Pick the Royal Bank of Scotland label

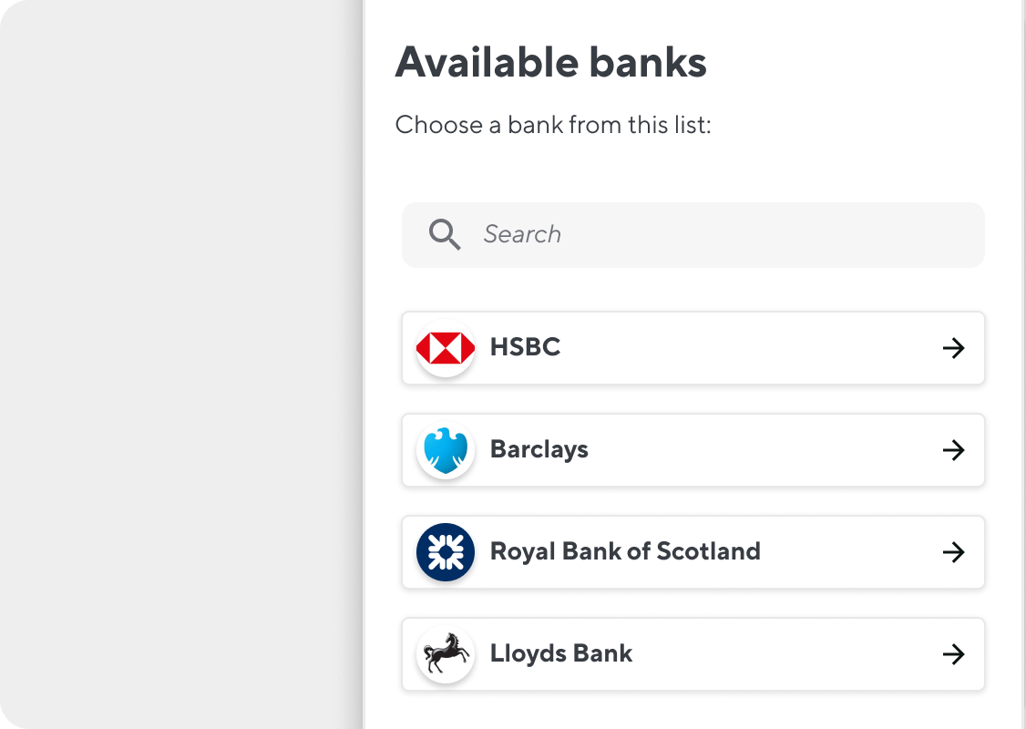point(625,551)
